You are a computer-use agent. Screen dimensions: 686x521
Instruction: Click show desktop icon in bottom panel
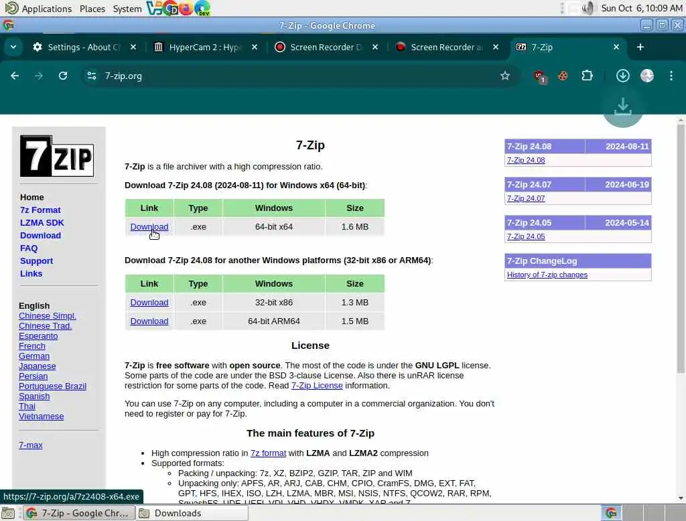8,513
